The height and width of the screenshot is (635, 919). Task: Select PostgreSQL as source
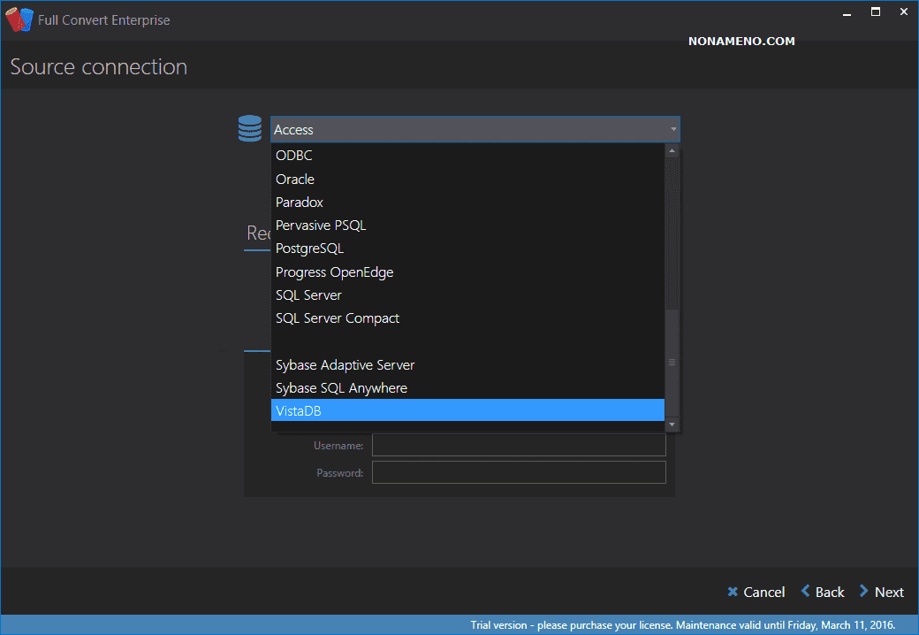(309, 249)
